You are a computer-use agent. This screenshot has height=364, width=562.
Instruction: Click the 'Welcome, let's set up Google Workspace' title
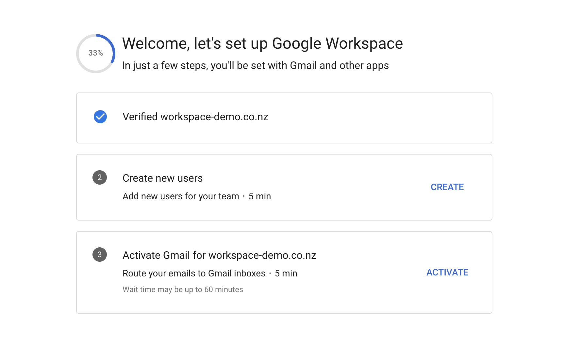262,43
